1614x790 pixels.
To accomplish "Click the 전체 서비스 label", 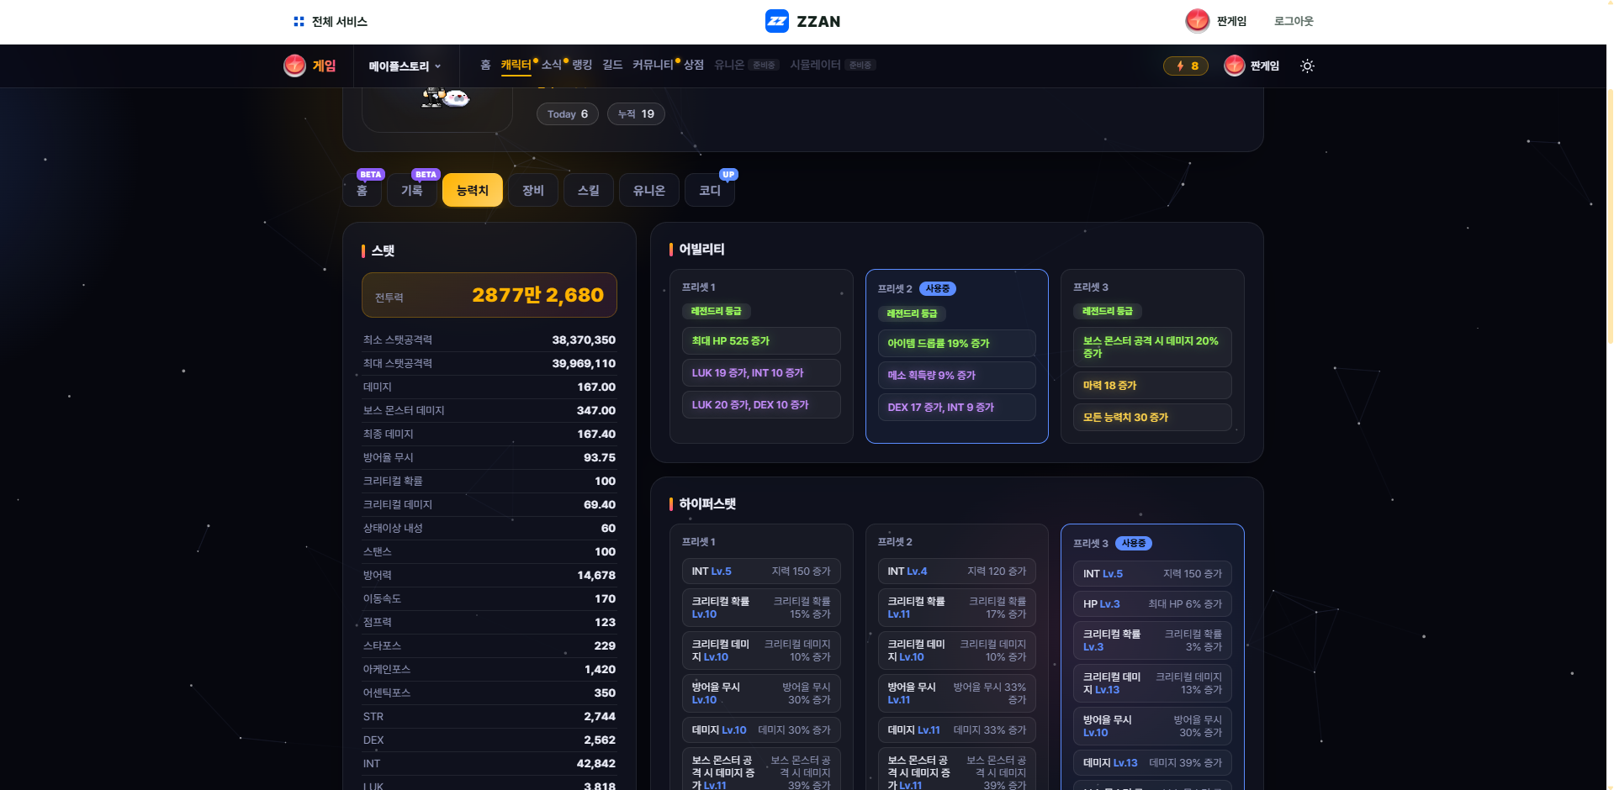I will tap(339, 22).
